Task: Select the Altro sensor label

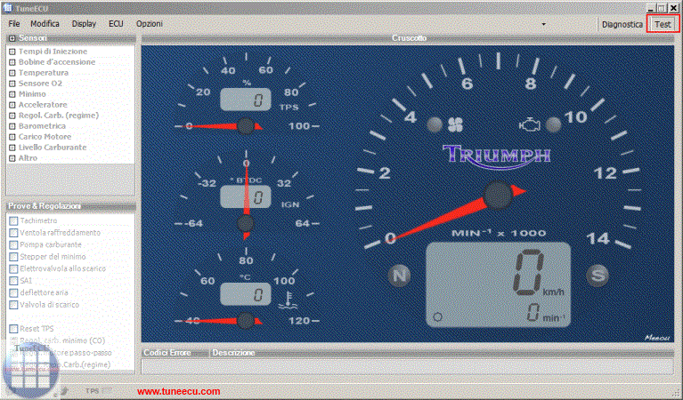Action: point(28,158)
